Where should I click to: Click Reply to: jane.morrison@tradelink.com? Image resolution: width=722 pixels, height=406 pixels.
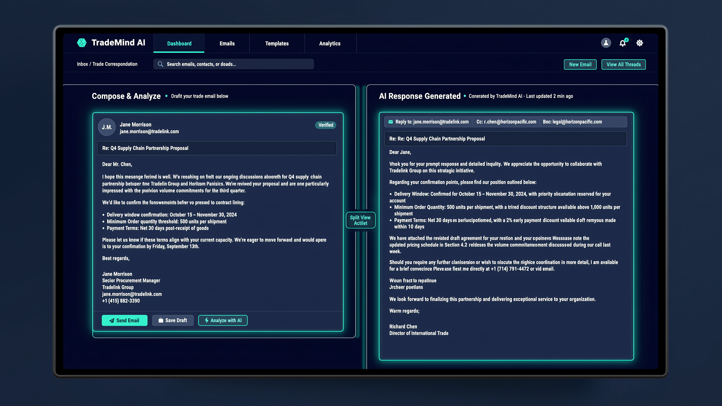coord(432,122)
